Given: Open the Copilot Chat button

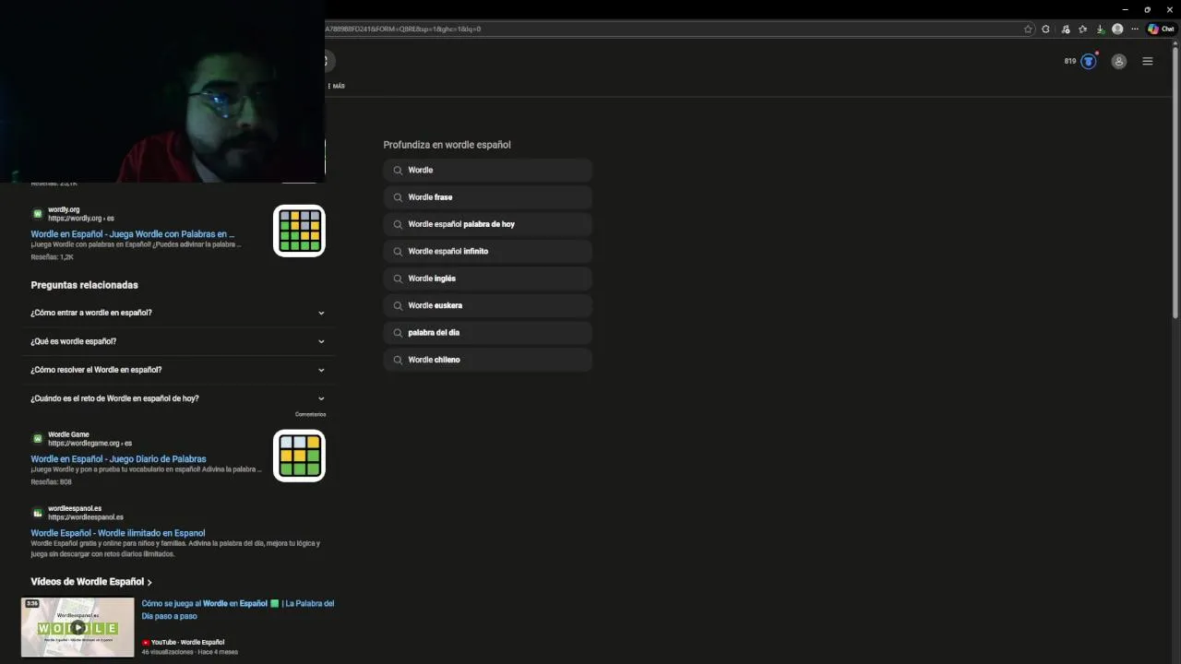Looking at the screenshot, I should pos(1161,29).
